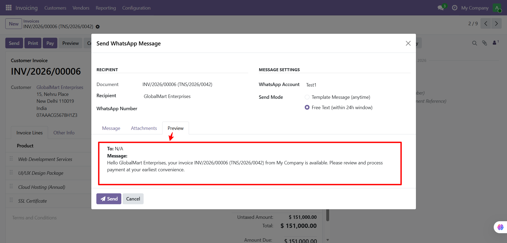The width and height of the screenshot is (507, 243).
Task: Open the floating AI brain assistant icon
Action: pyautogui.click(x=500, y=227)
